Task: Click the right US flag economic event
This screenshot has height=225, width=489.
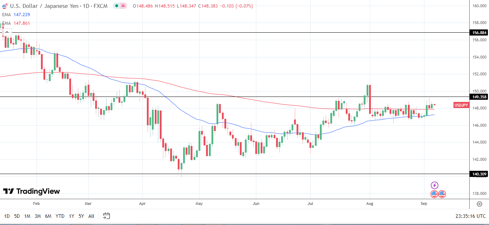Action: coord(442,194)
